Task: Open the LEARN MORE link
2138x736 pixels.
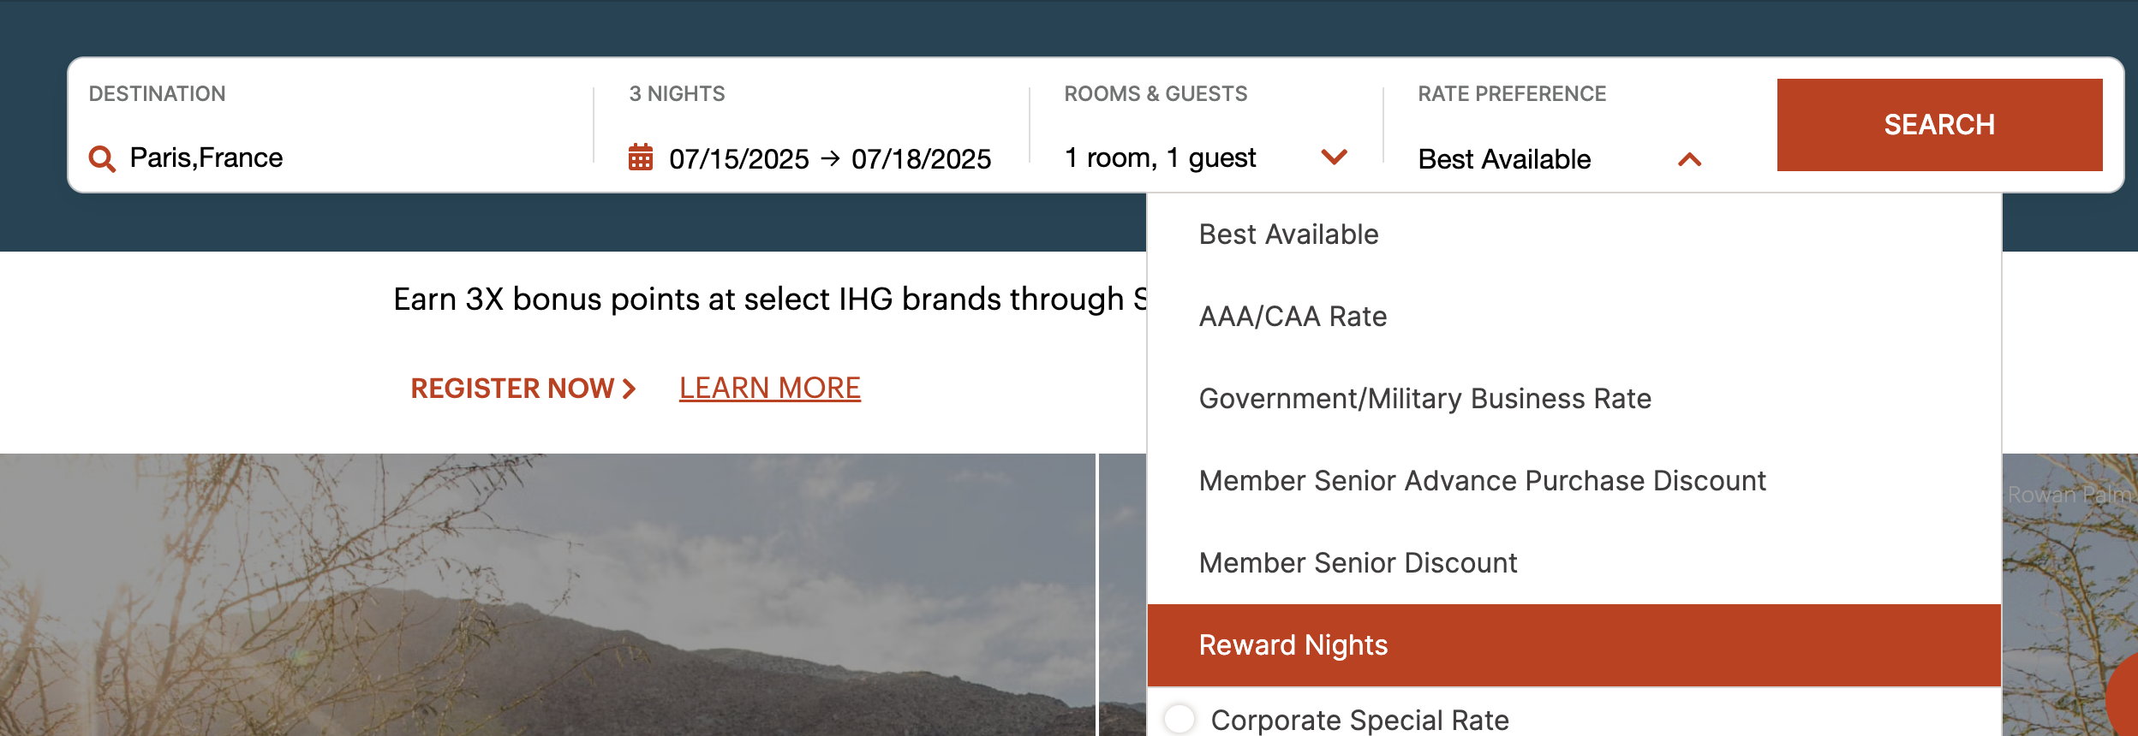Action: [x=769, y=387]
